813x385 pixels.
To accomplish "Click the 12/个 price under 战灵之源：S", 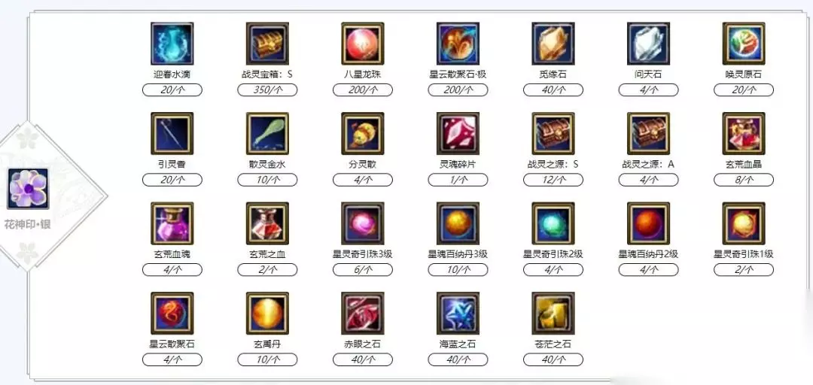I will [553, 180].
